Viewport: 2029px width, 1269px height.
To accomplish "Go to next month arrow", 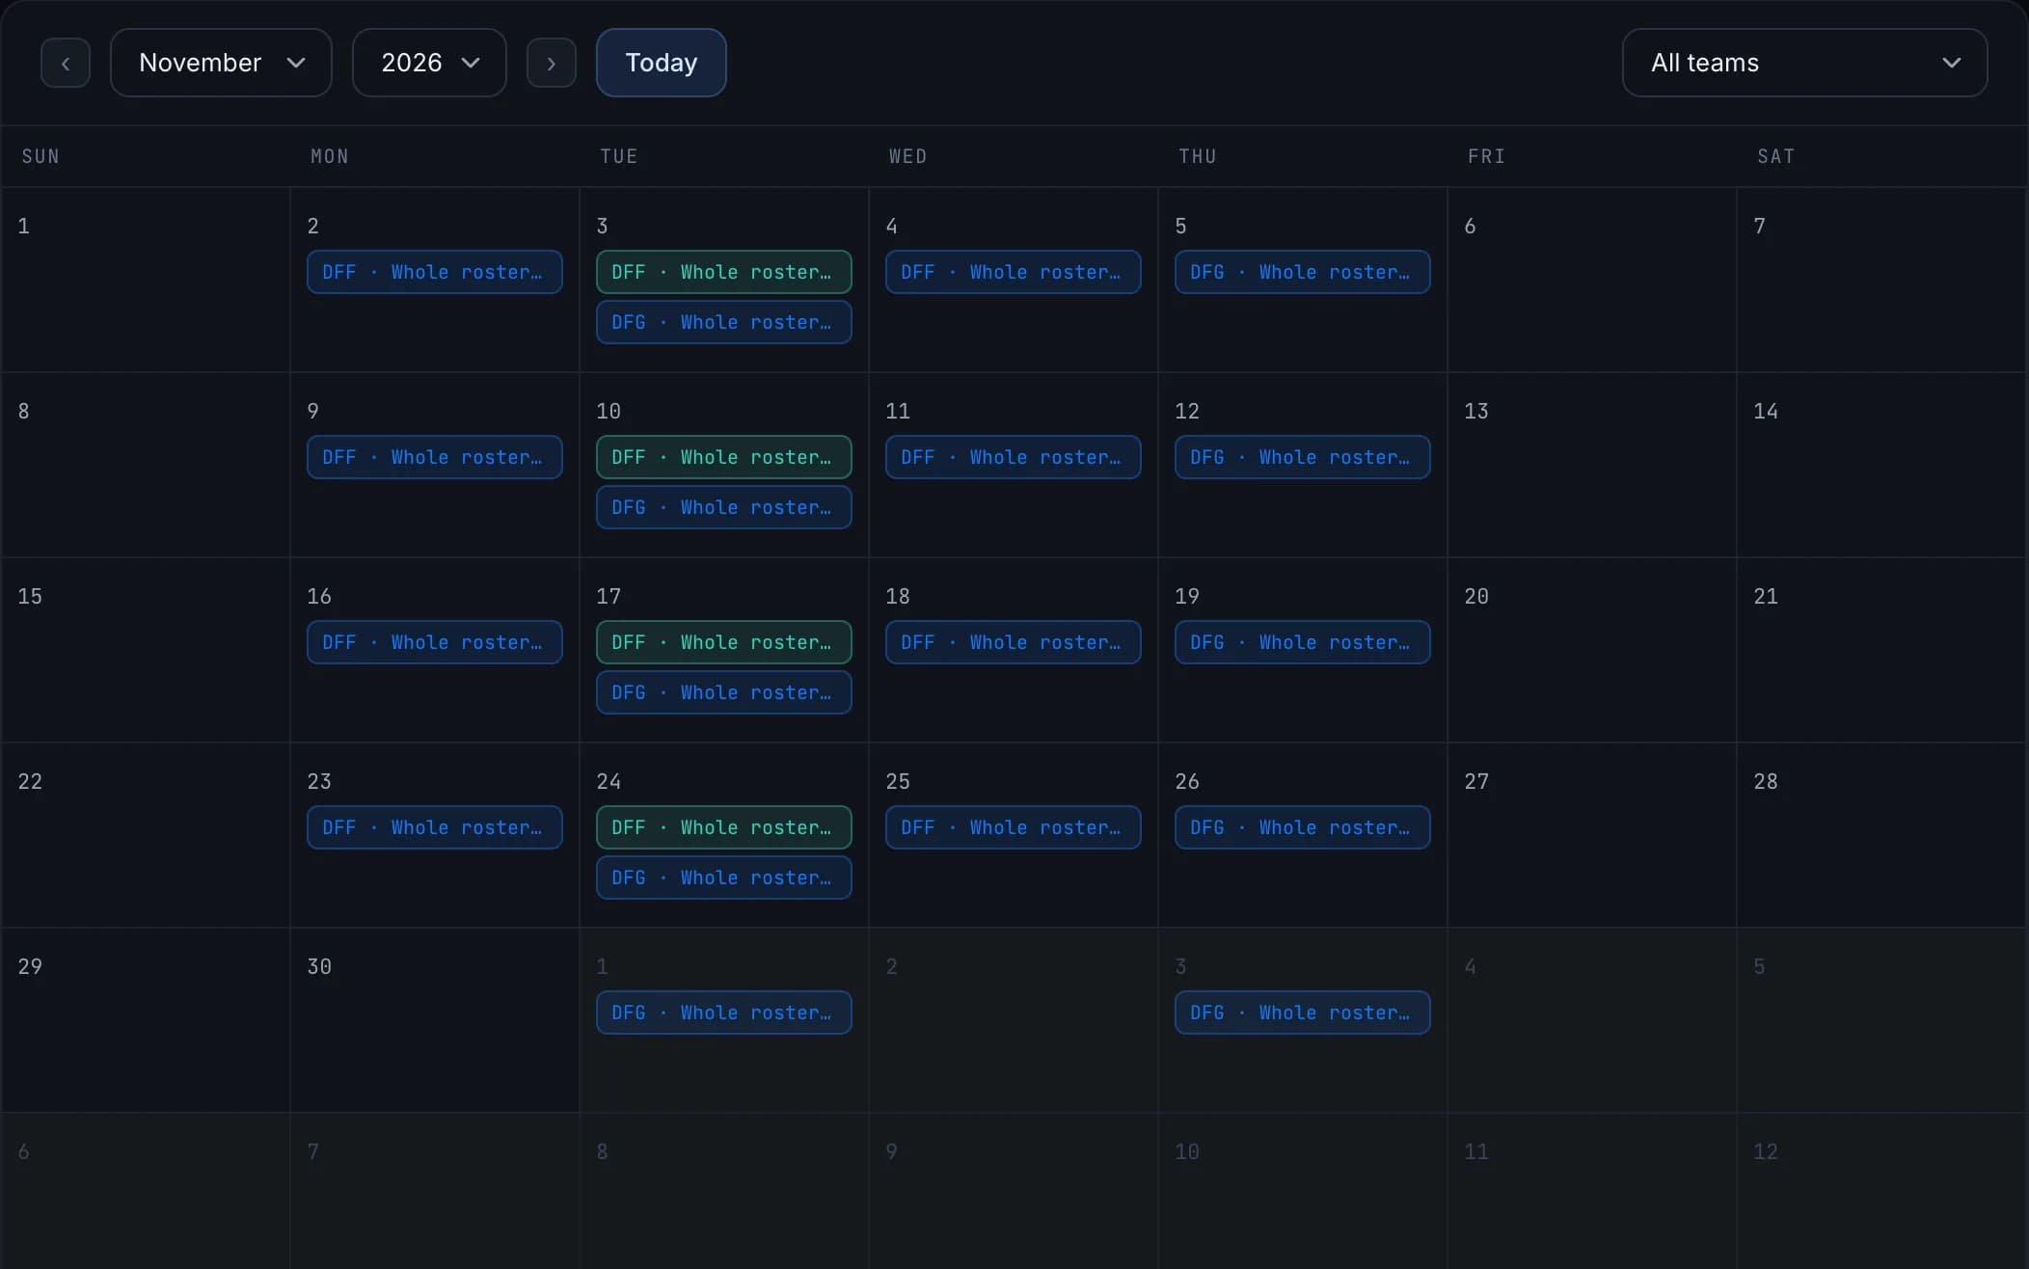I will (552, 63).
